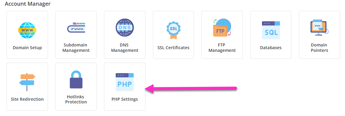345x116 pixels.
Task: Open the Domain Setup globe icon
Action: pos(27,30)
